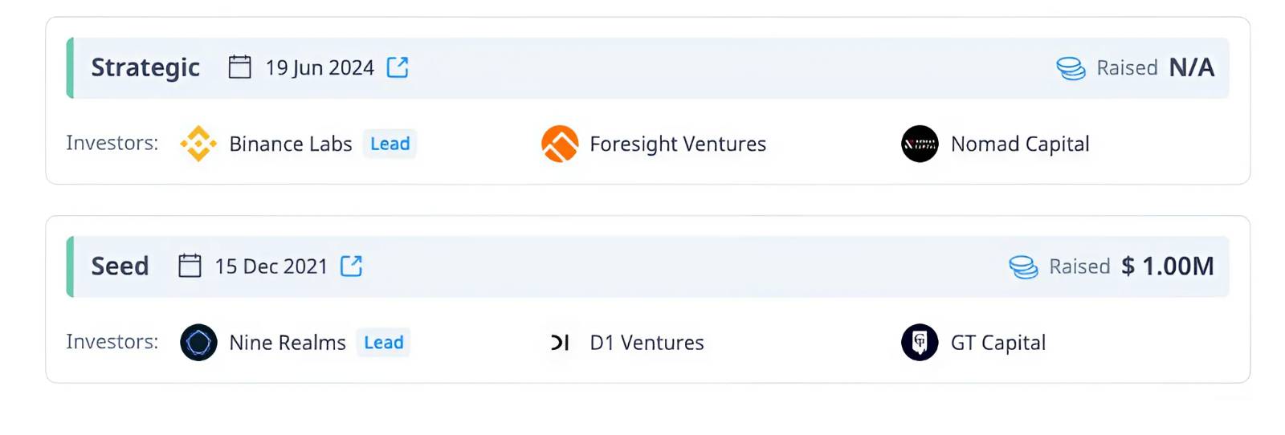Open D1 Ventures investor link
1285x435 pixels.
647,343
